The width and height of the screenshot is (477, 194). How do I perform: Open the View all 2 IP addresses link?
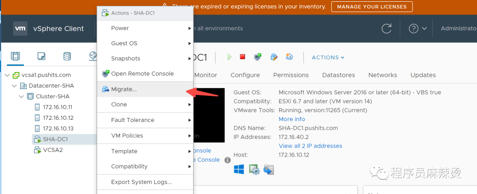tap(310, 146)
